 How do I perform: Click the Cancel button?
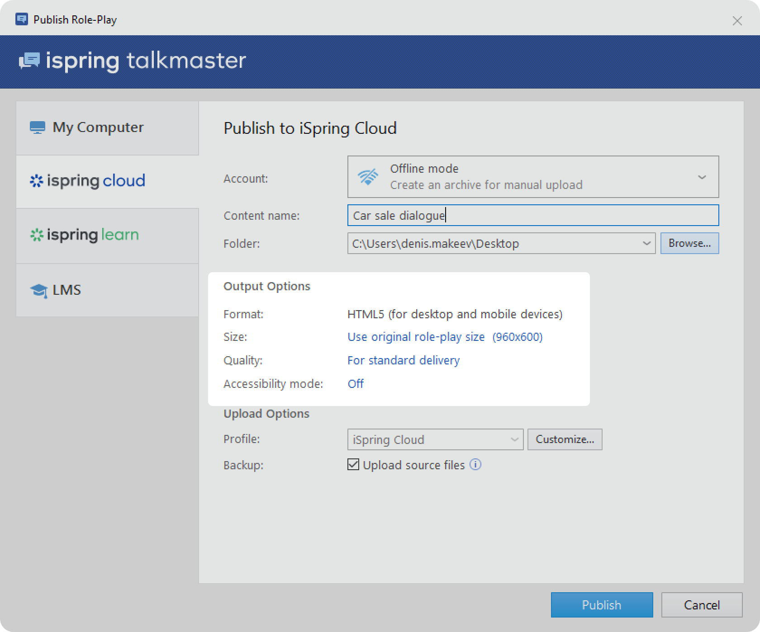[x=702, y=605]
